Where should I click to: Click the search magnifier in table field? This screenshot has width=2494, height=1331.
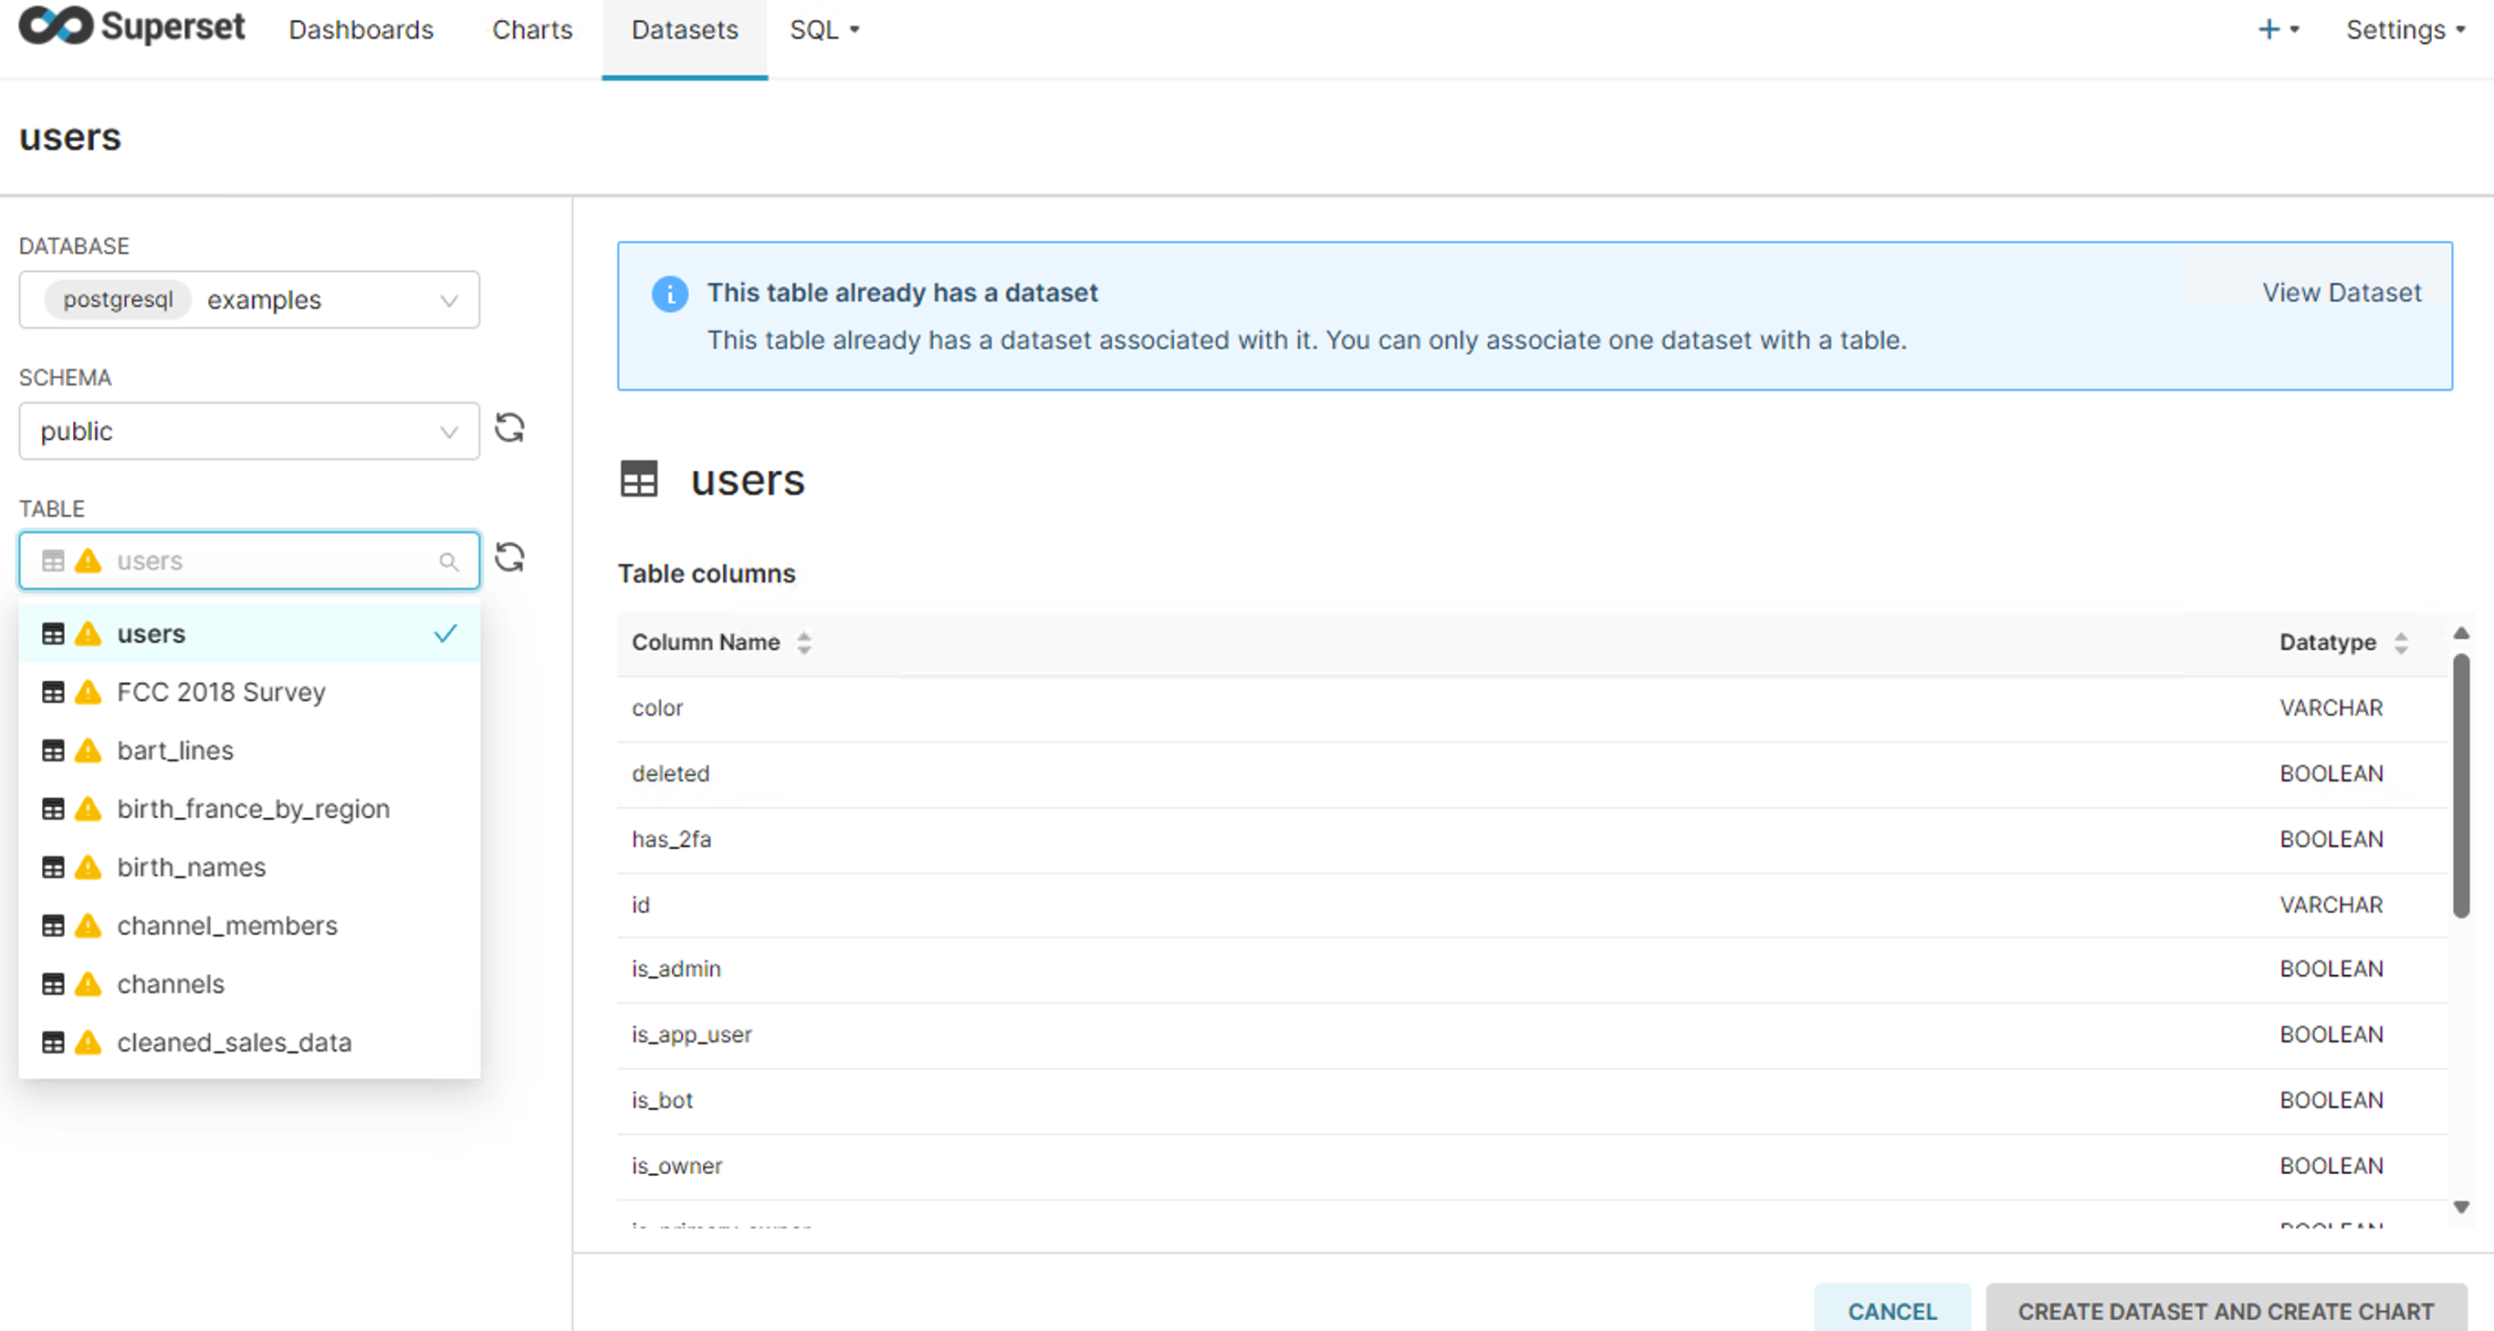pos(448,561)
